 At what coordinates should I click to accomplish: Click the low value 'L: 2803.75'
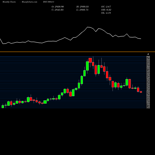pos(82,10)
